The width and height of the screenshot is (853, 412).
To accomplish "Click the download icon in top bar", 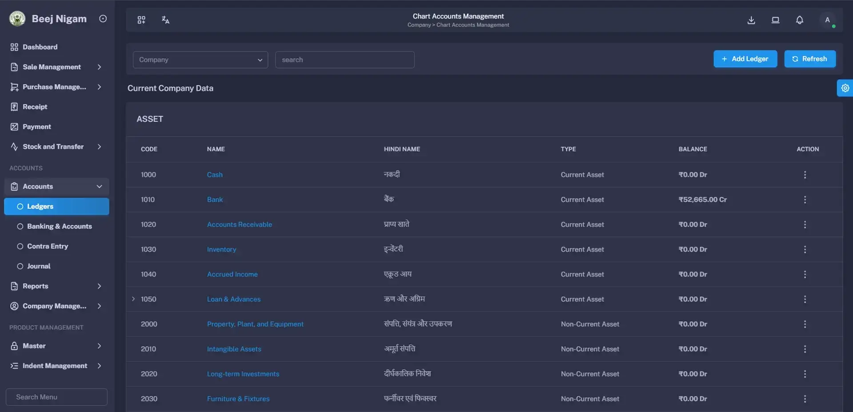I will point(751,20).
